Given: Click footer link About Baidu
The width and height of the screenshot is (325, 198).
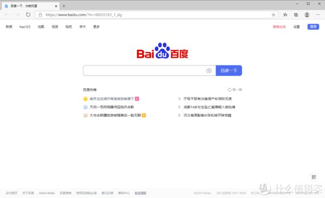Looking at the screenshot, I should click(x=47, y=193).
